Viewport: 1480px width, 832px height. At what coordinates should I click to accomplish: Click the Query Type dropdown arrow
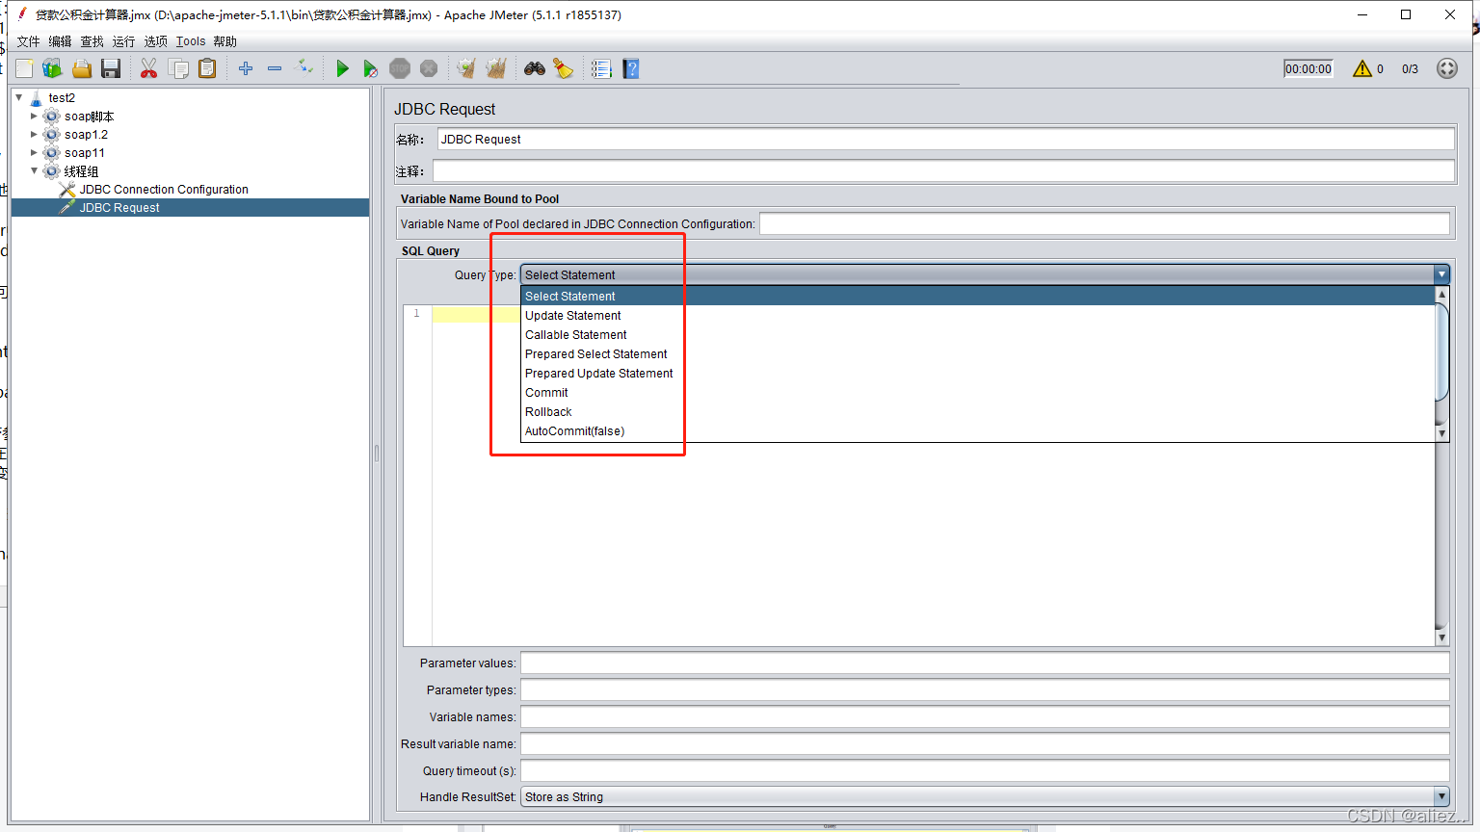pos(1441,274)
